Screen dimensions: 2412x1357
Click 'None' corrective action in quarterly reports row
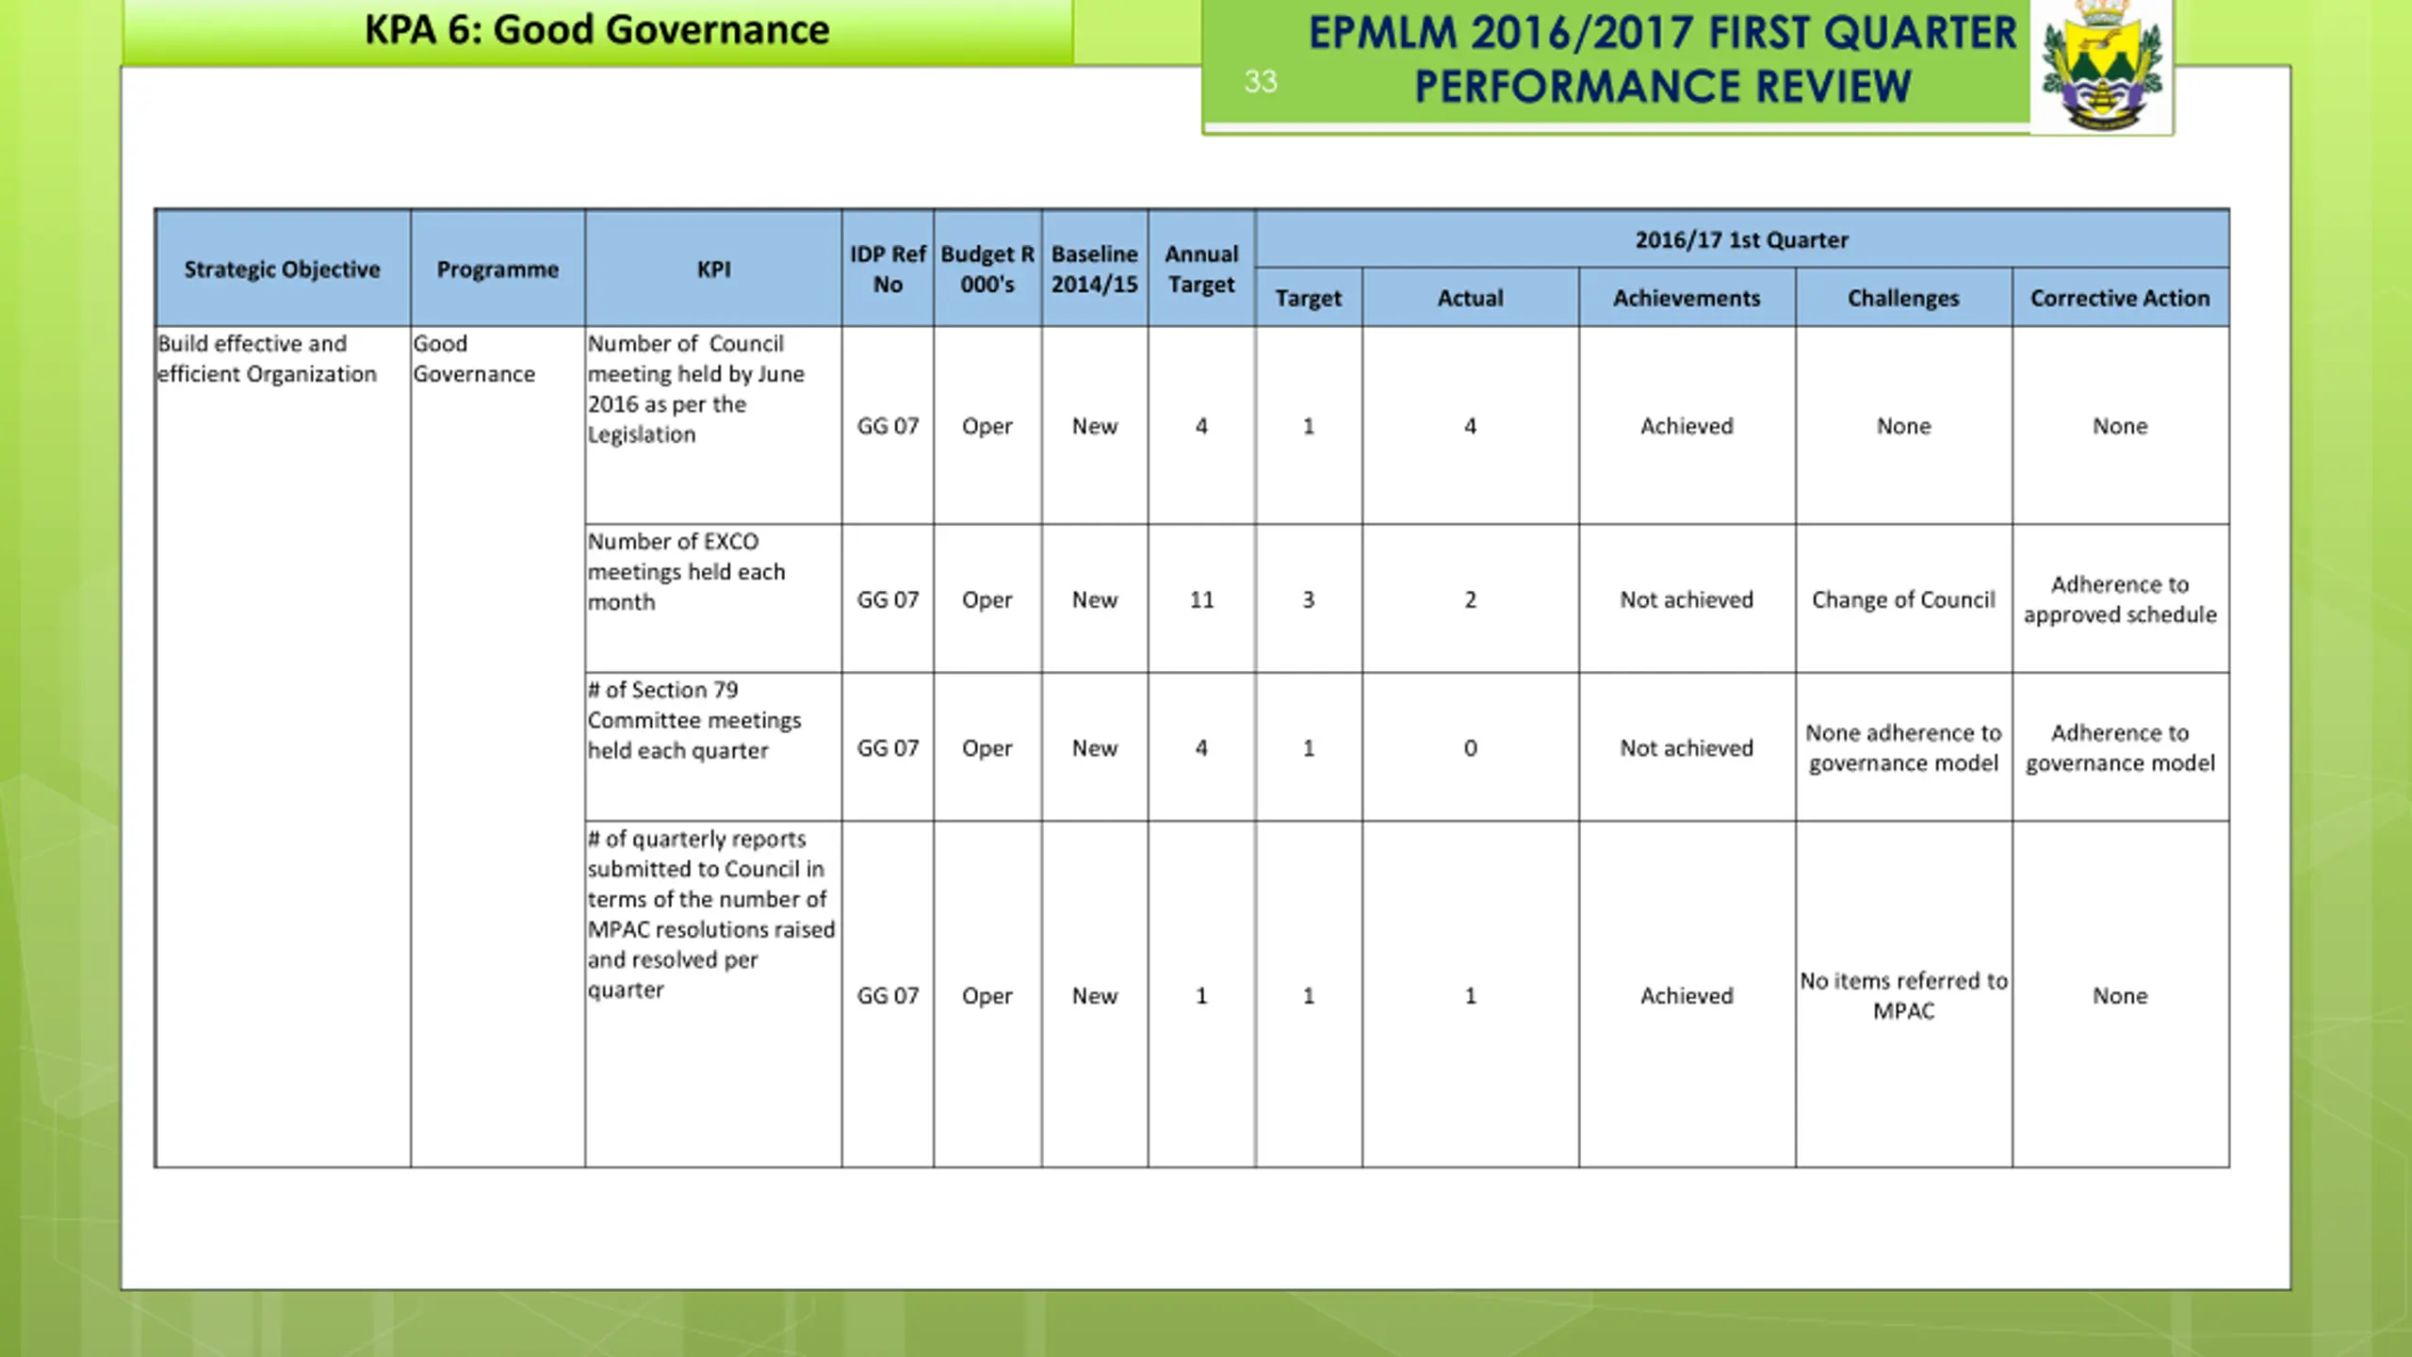(2120, 996)
